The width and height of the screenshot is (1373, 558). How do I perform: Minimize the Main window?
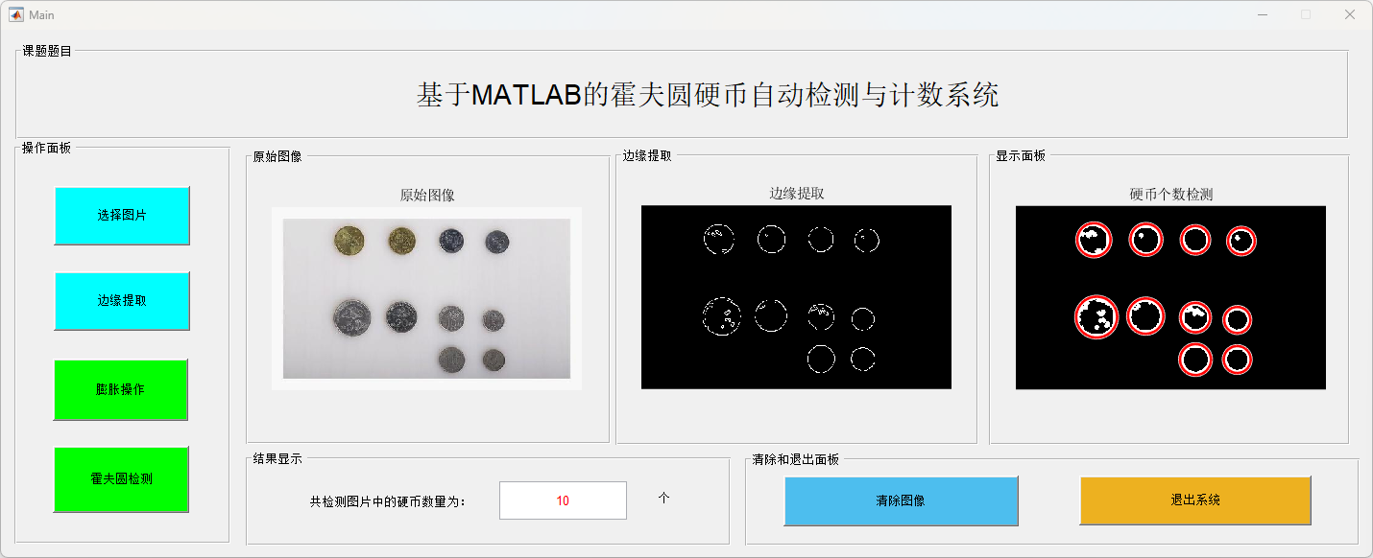(1264, 14)
